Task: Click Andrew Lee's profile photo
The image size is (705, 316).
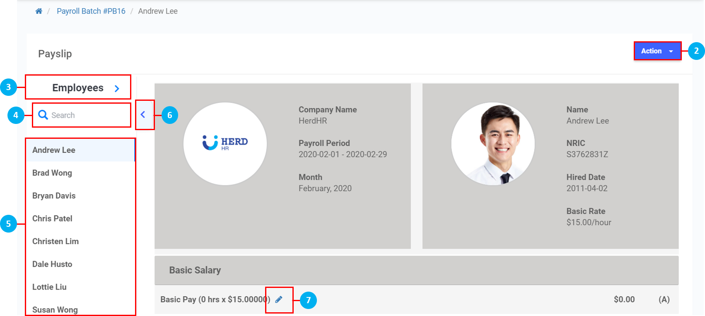Action: pyautogui.click(x=493, y=143)
